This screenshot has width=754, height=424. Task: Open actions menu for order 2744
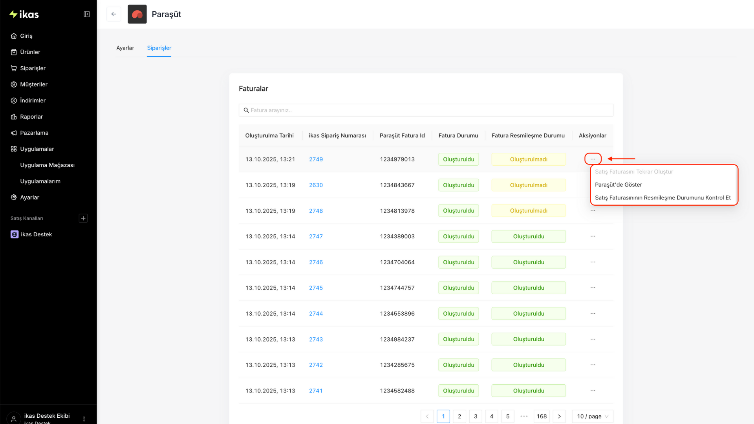pos(593,314)
